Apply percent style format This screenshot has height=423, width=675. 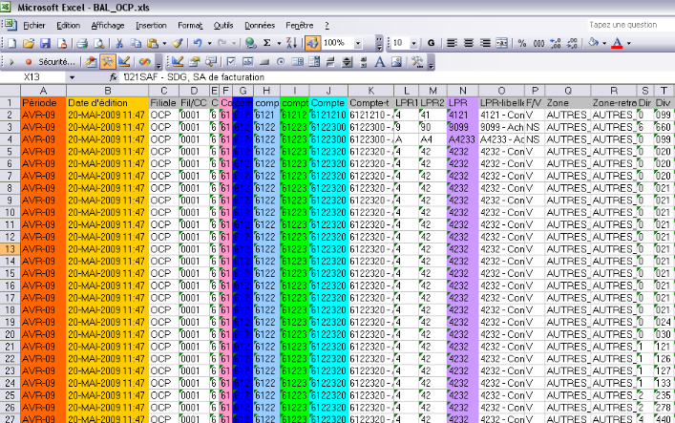pyautogui.click(x=522, y=43)
